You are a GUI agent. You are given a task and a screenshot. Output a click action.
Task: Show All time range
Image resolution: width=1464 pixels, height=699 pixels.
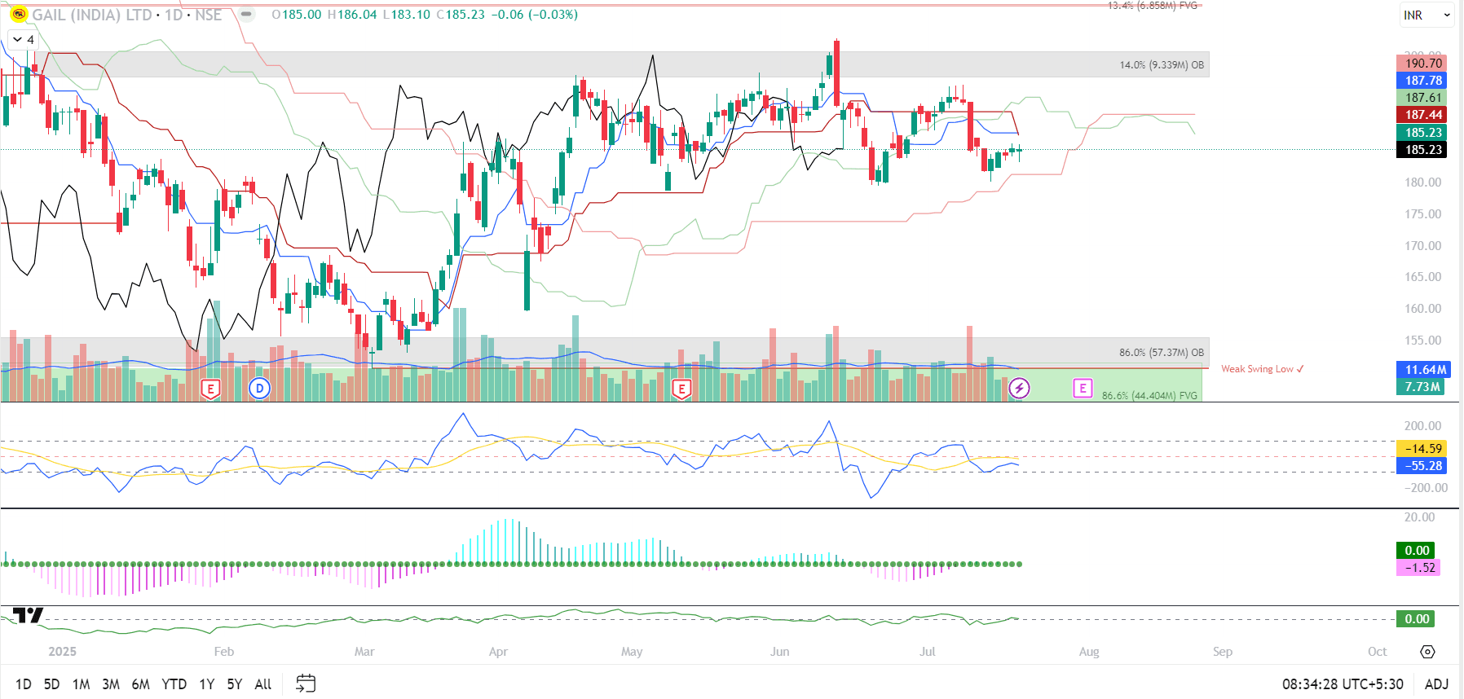[x=262, y=684]
